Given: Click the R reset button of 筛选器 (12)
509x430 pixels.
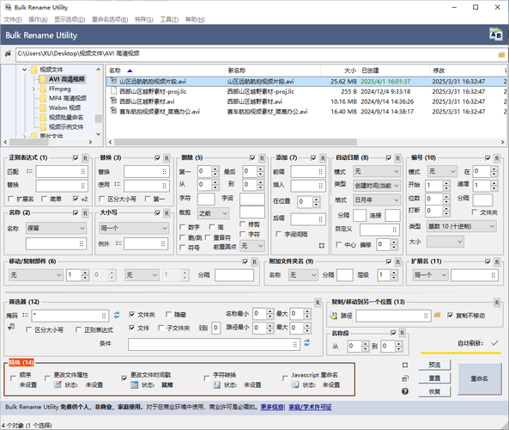Looking at the screenshot, I should point(318,303).
